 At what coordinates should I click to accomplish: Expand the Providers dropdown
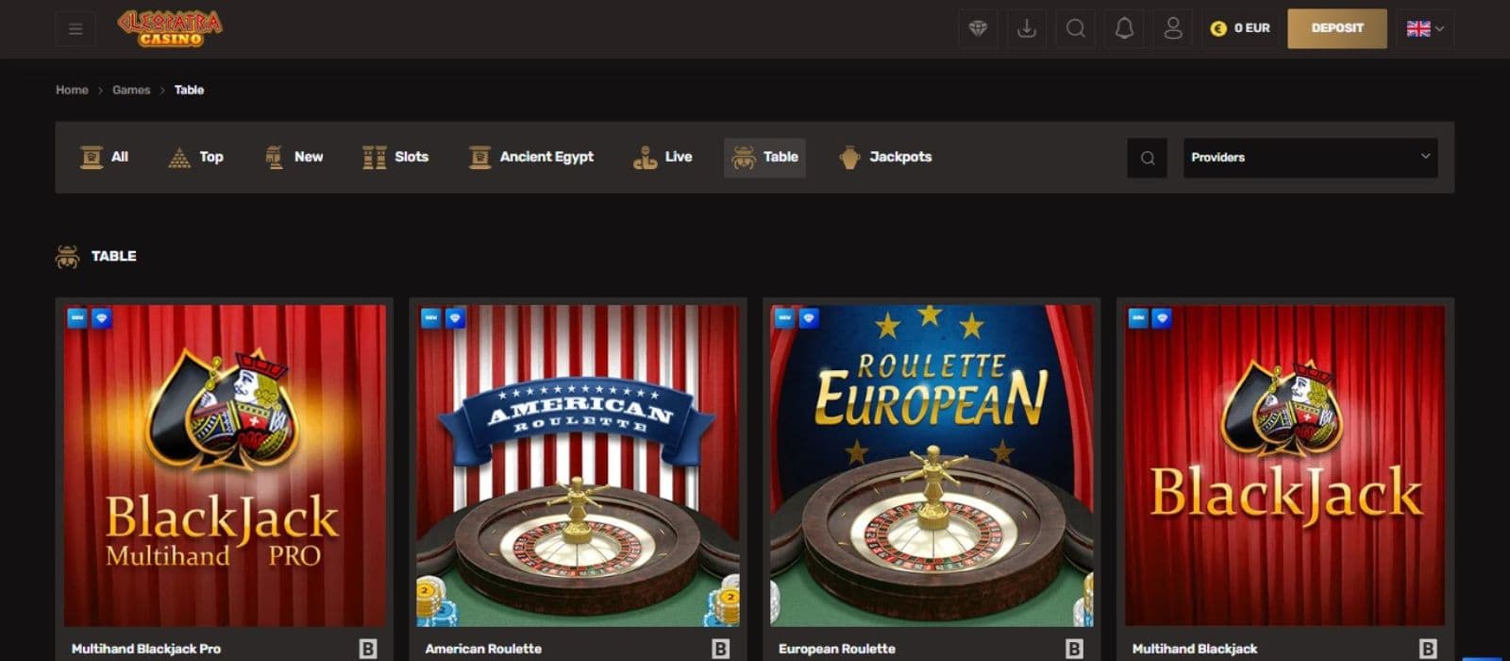(1311, 158)
